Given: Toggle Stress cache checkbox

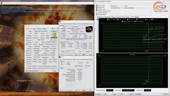Looking at the screenshot, I should point(99,9).
